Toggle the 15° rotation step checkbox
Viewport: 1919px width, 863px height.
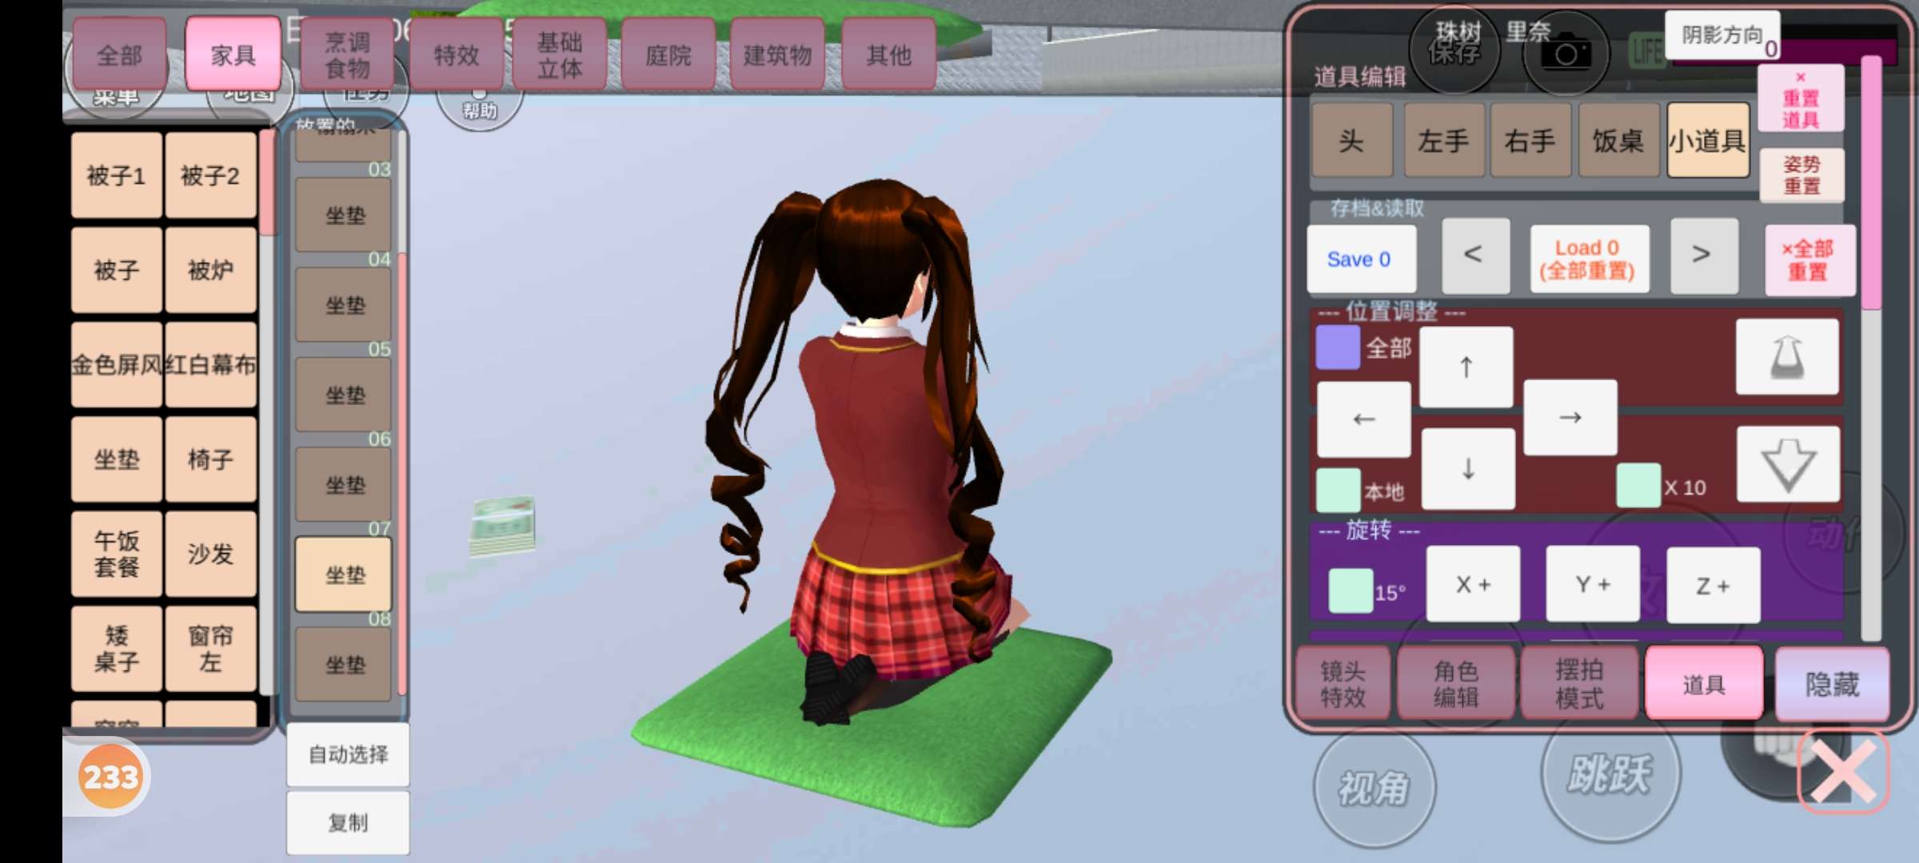(x=1350, y=591)
